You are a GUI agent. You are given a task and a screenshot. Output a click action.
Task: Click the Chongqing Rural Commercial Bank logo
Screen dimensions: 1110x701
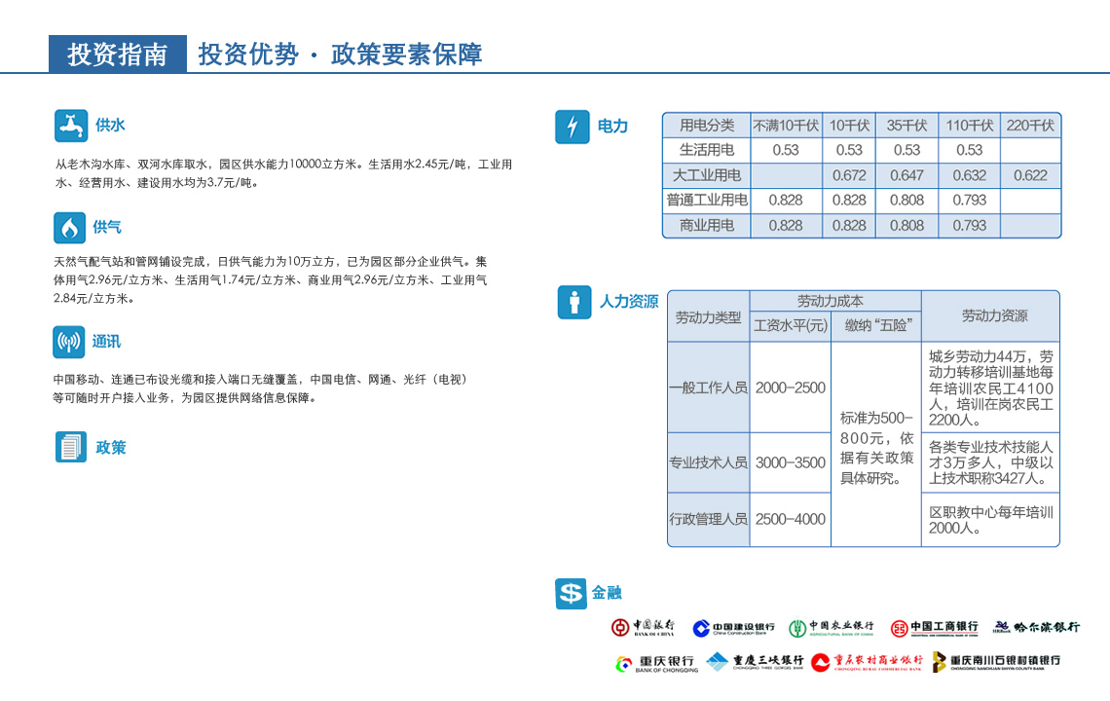coord(867,663)
